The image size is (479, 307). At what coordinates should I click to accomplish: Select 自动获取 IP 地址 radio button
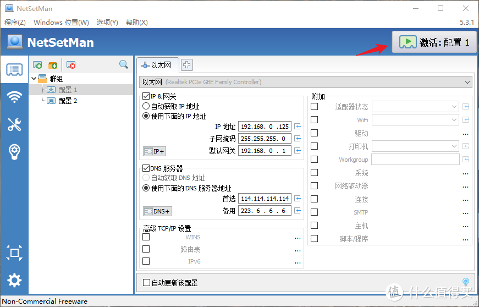(x=146, y=106)
